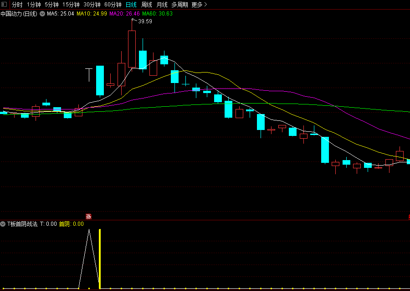Click the white T signal spike peak
410x291 pixels.
(89, 230)
